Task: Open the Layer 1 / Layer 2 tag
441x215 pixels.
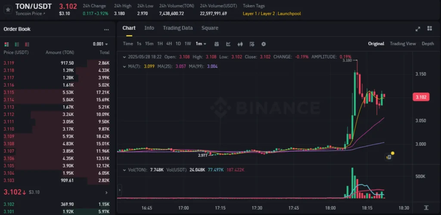Action: (259, 13)
